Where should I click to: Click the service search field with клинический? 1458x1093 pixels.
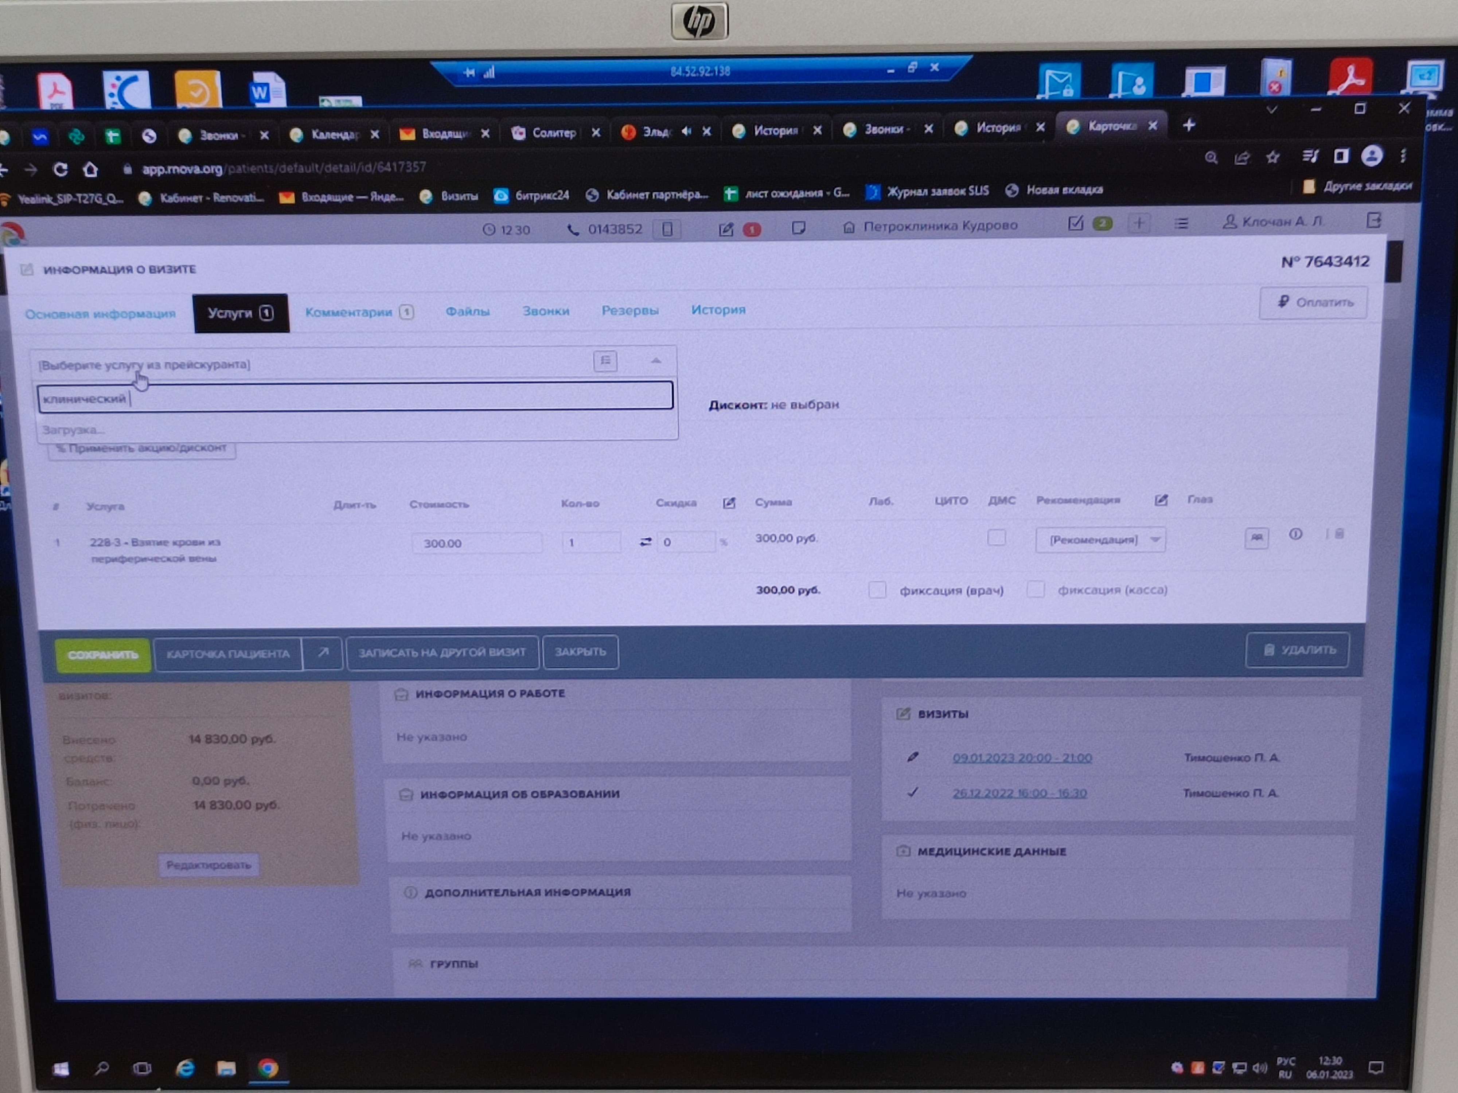tap(355, 397)
